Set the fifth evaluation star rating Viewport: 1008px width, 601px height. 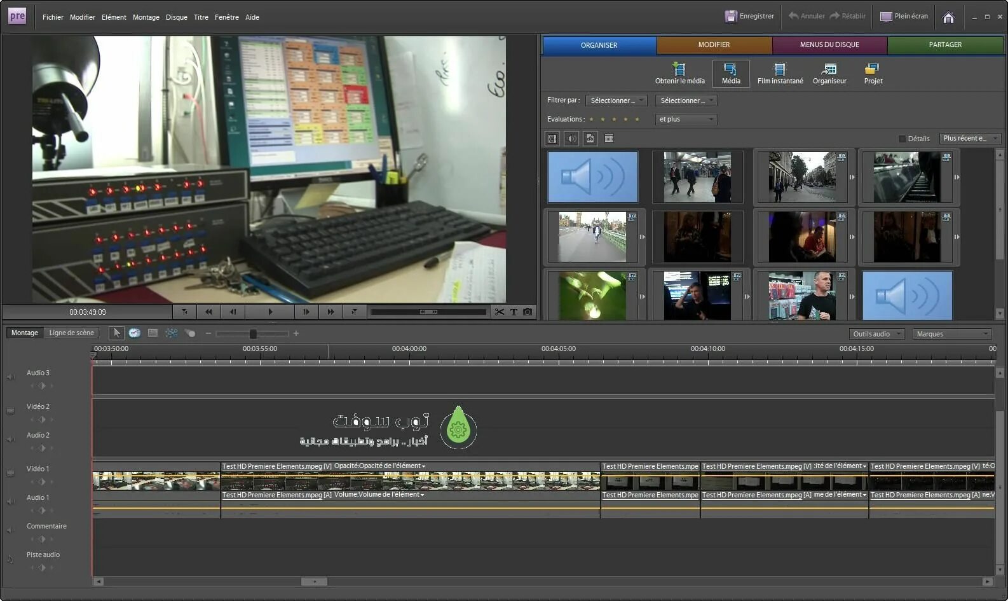[637, 120]
